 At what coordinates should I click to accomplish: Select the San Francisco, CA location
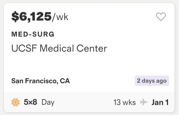coord(41,81)
